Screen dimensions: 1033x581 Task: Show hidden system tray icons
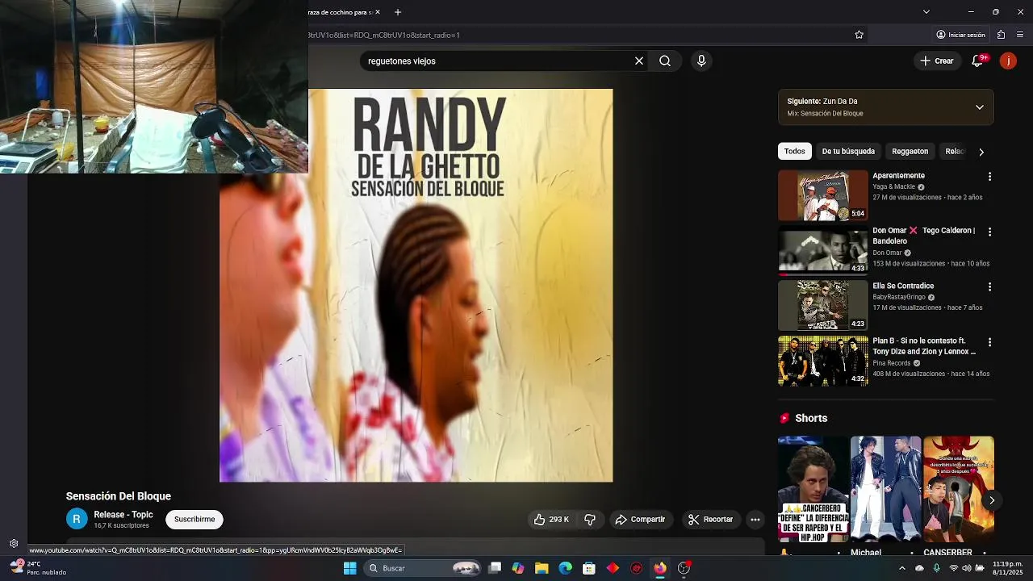[904, 568]
